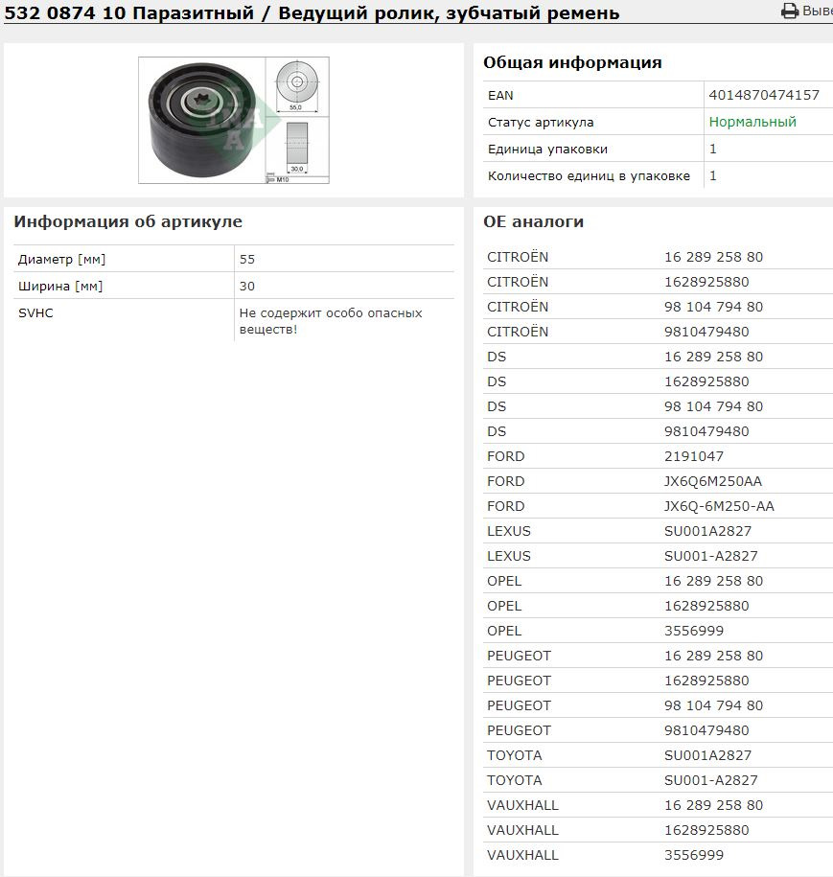Select the CITROËN number 9810479480
The height and width of the screenshot is (877, 833).
point(706,332)
